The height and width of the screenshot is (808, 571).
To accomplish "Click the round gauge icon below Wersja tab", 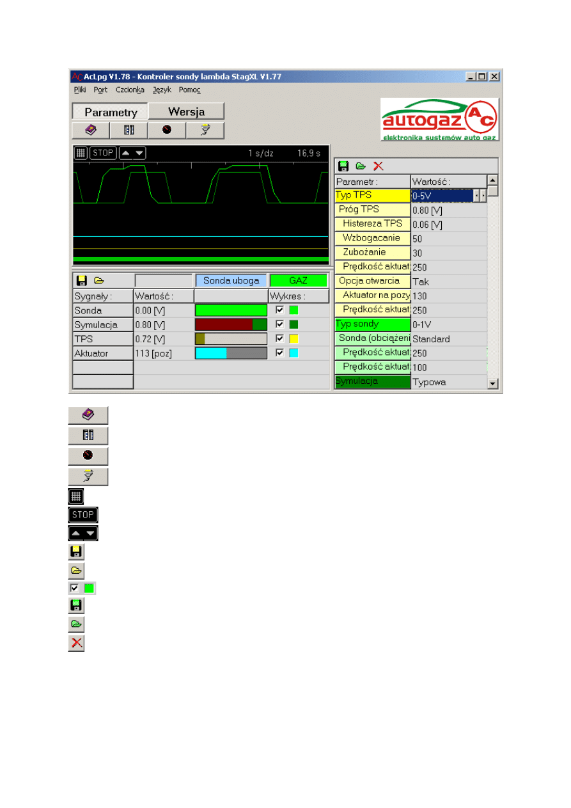I will [x=167, y=130].
